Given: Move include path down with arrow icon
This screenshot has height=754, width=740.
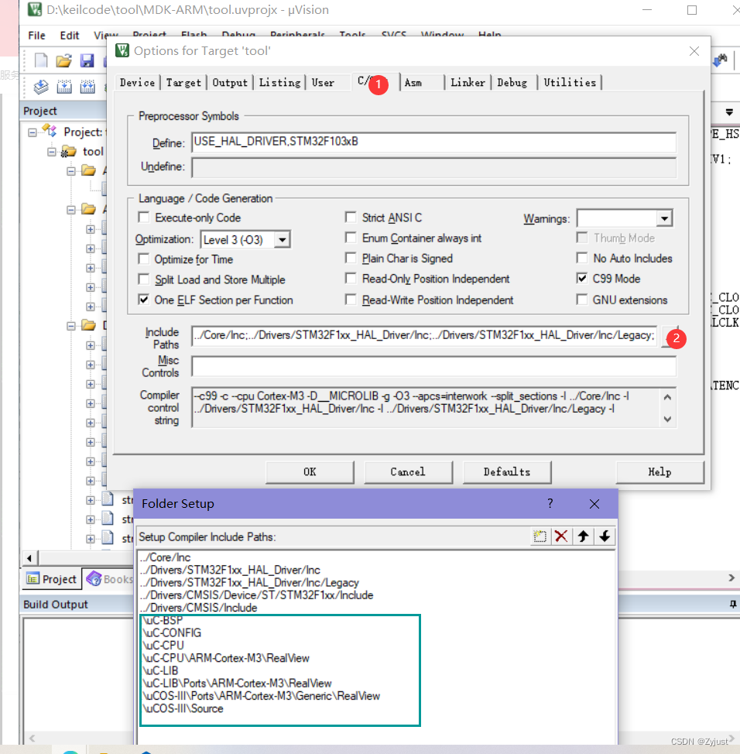Looking at the screenshot, I should click(x=605, y=536).
